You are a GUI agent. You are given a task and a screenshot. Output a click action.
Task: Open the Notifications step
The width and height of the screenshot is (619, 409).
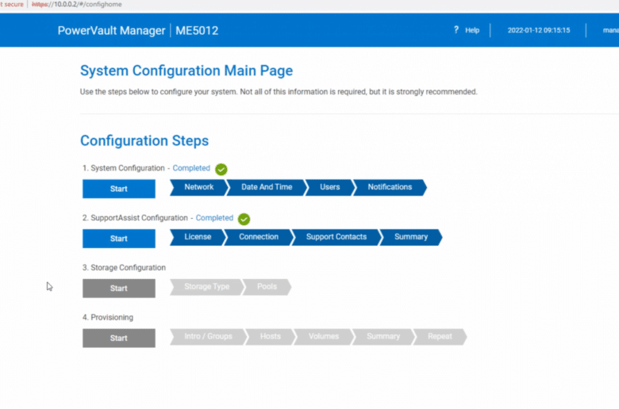(x=390, y=187)
